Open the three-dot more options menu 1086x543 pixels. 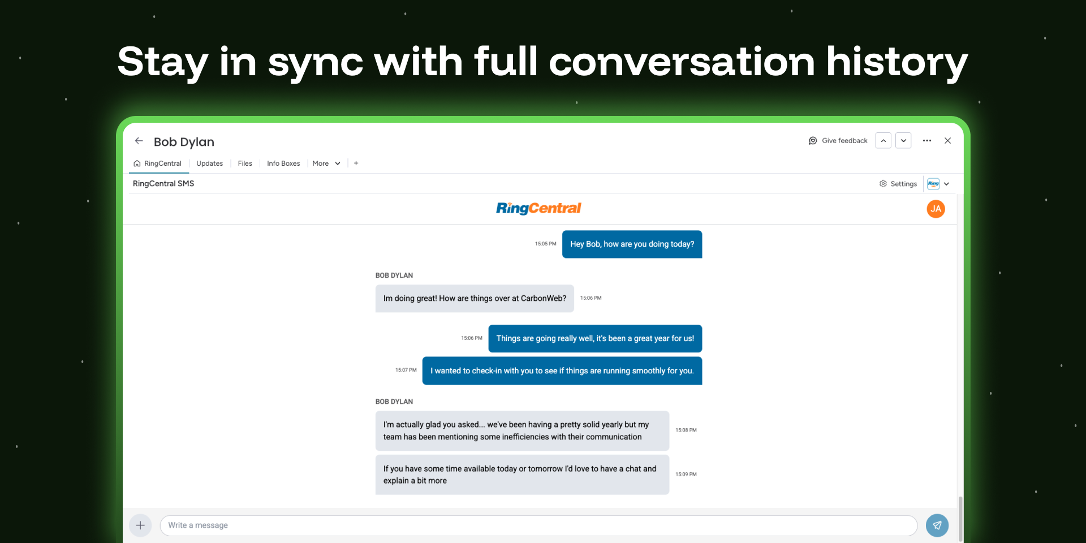click(926, 141)
